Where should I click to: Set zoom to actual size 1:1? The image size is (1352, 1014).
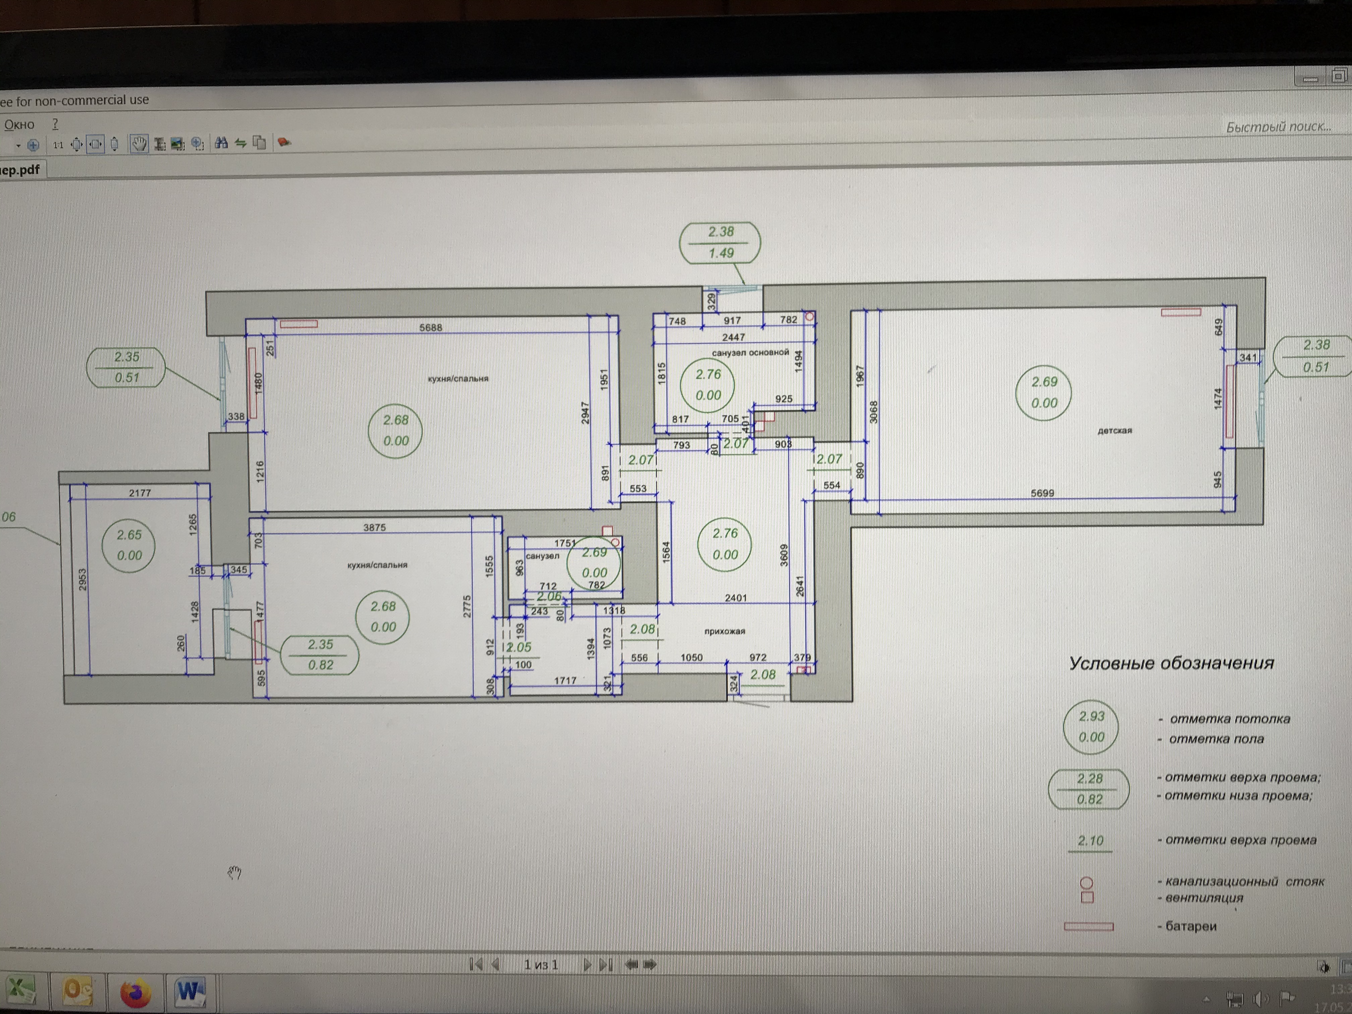(58, 145)
